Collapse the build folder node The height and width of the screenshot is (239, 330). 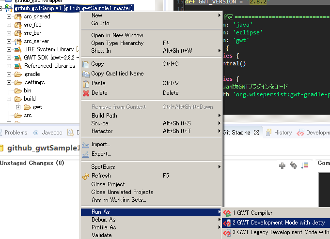[9, 99]
